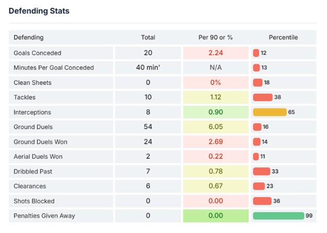
Task: Click the Interceptions 0.90 green cell
Action: click(215, 112)
